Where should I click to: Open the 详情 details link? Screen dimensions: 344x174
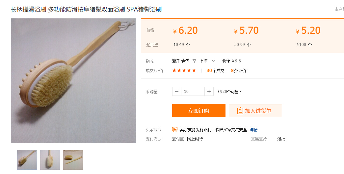[x=253, y=130]
